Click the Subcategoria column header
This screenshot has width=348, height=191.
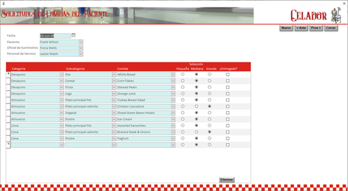pyautogui.click(x=75, y=69)
